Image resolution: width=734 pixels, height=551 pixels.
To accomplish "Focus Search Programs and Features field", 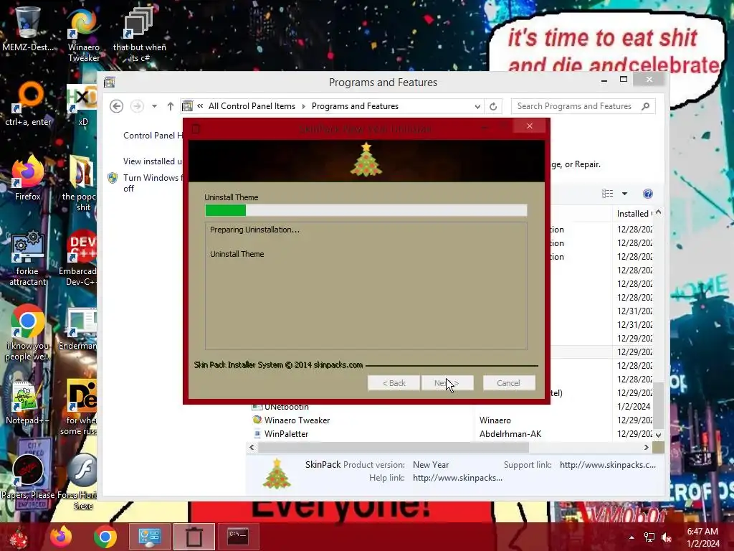I will click(x=583, y=106).
